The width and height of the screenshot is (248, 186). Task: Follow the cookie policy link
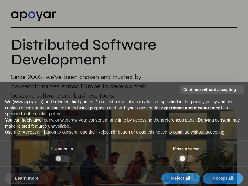(x=47, y=114)
